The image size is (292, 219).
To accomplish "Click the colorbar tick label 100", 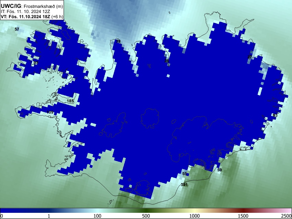I will 98,216.
